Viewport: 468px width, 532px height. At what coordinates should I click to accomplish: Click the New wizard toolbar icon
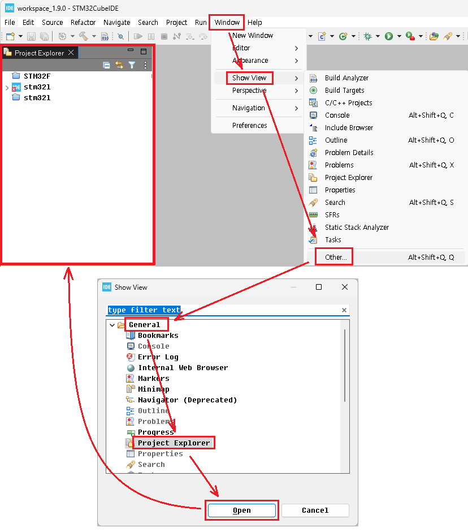(11, 36)
